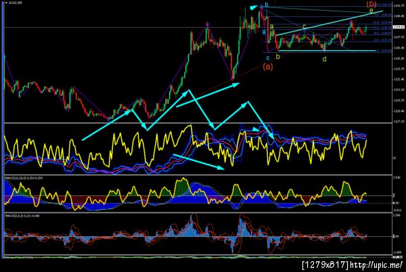This screenshot has width=406, height=272.
Task: Select the MACD(12,26,5) indicator label
Action: coord(24,179)
